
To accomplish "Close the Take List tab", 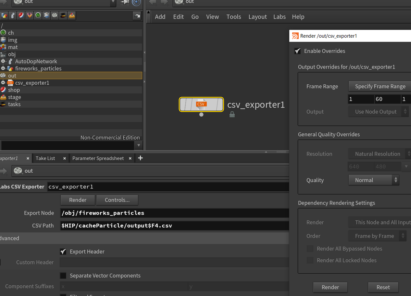I will pyautogui.click(x=64, y=158).
